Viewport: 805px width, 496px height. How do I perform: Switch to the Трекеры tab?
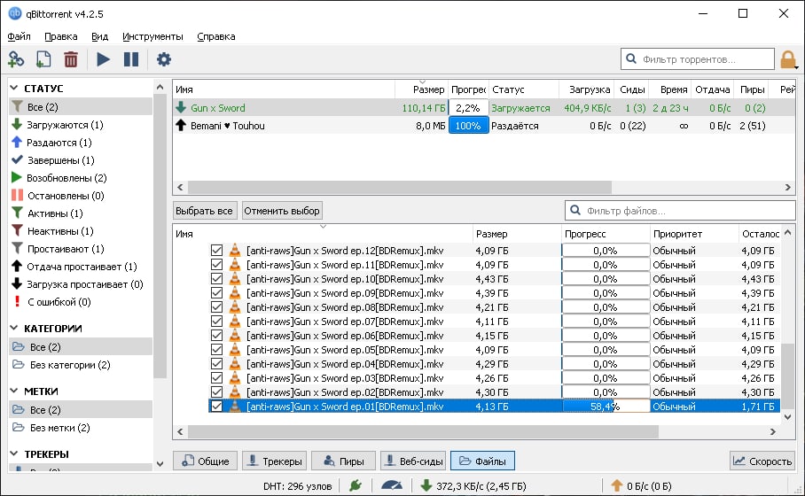tap(274, 461)
